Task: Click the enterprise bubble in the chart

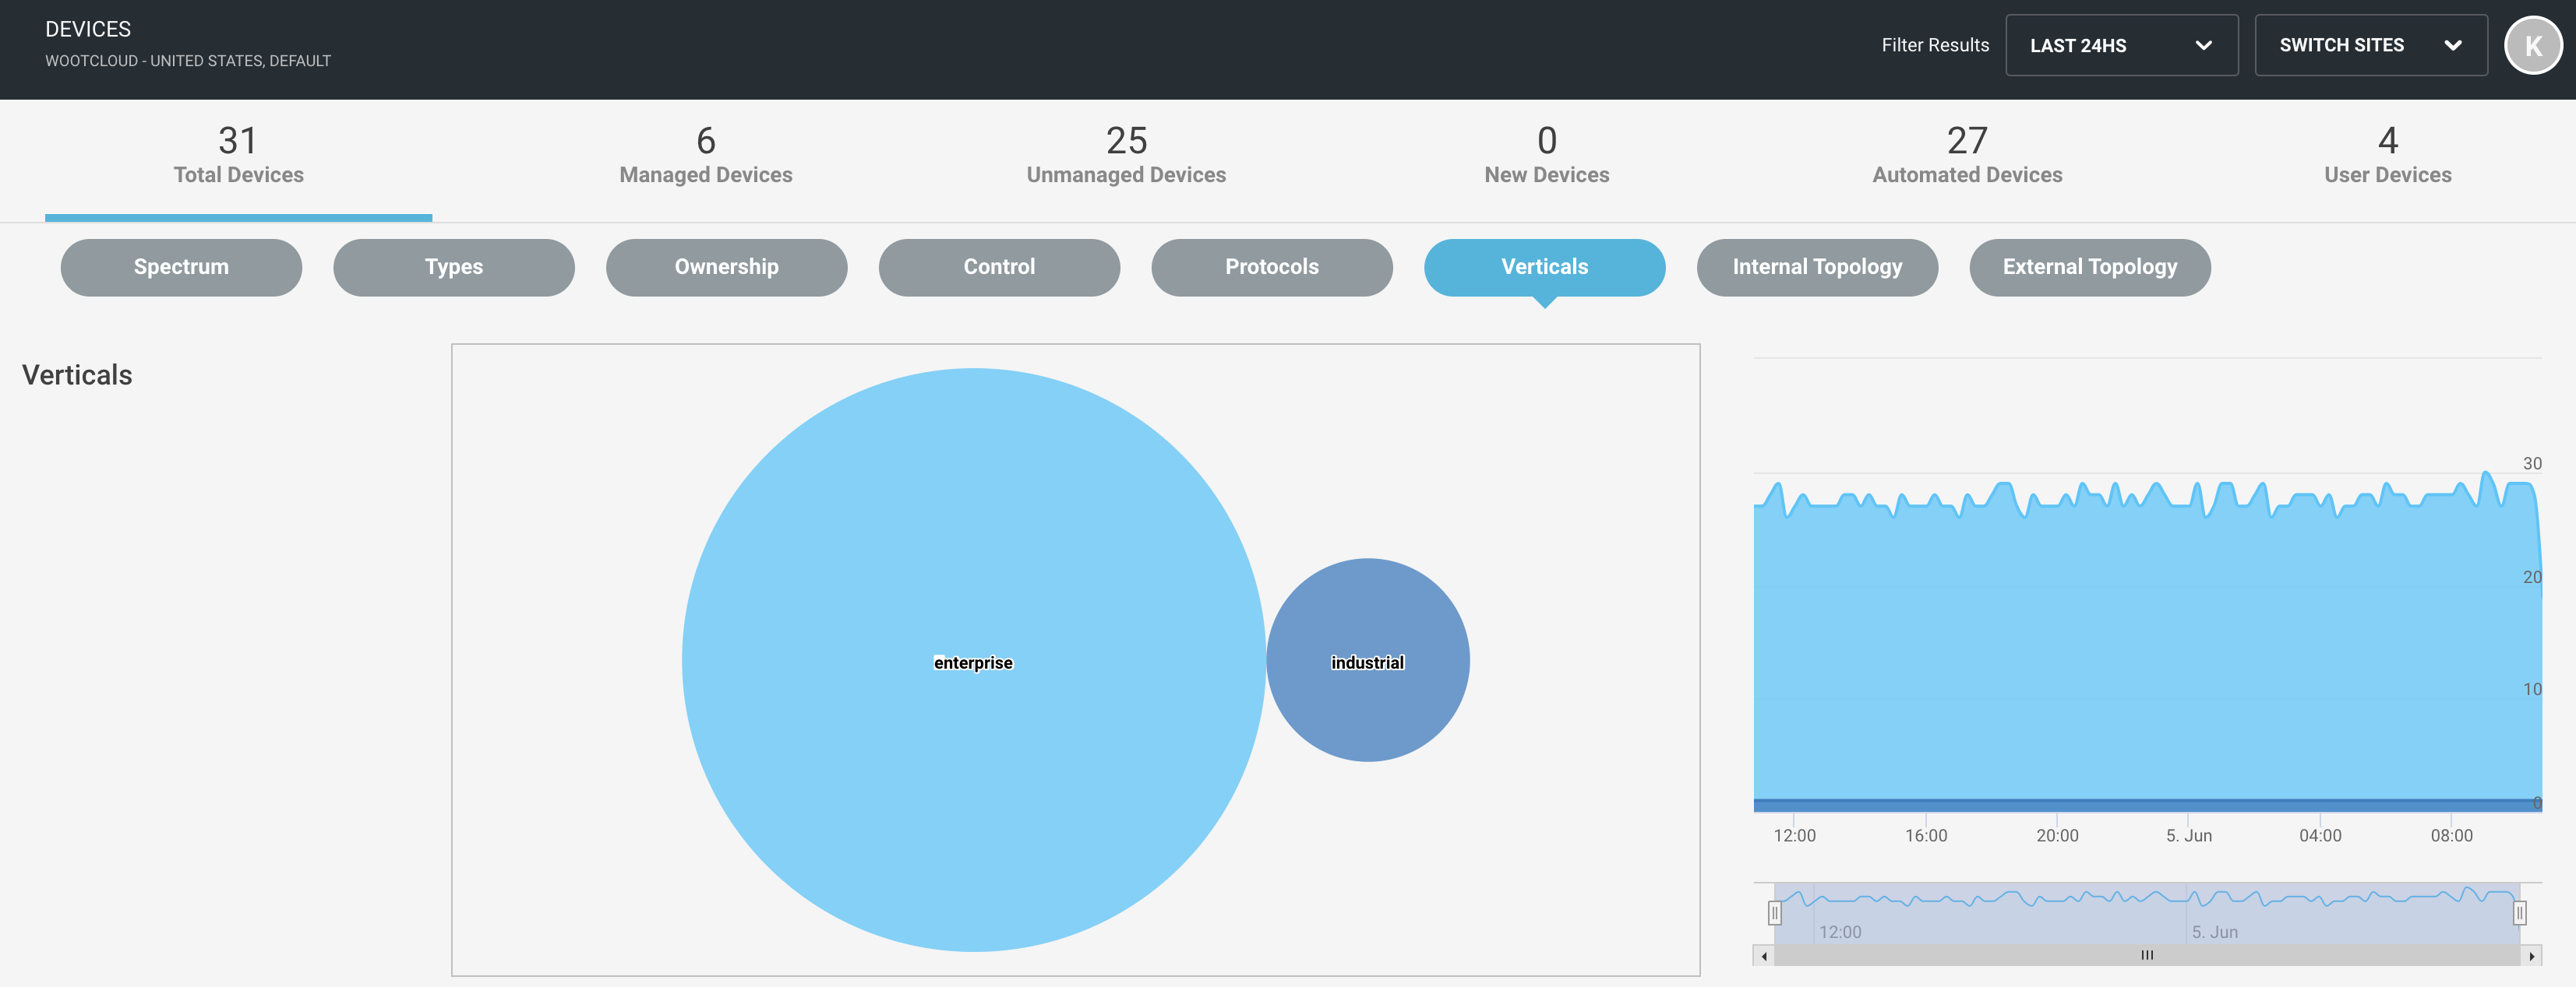Action: pyautogui.click(x=973, y=662)
